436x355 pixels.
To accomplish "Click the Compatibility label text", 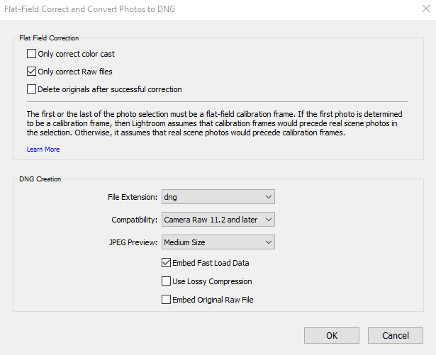I will pyautogui.click(x=135, y=220).
